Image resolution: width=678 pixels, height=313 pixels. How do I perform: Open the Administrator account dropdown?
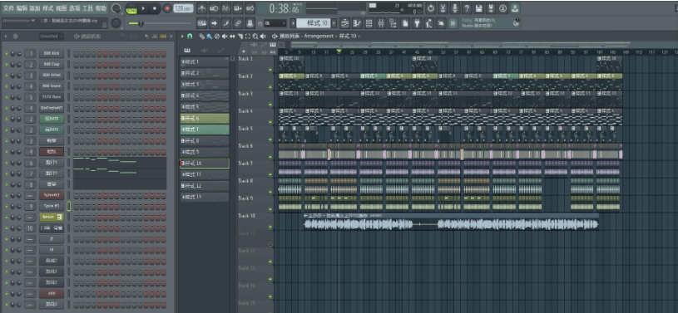tap(18, 20)
